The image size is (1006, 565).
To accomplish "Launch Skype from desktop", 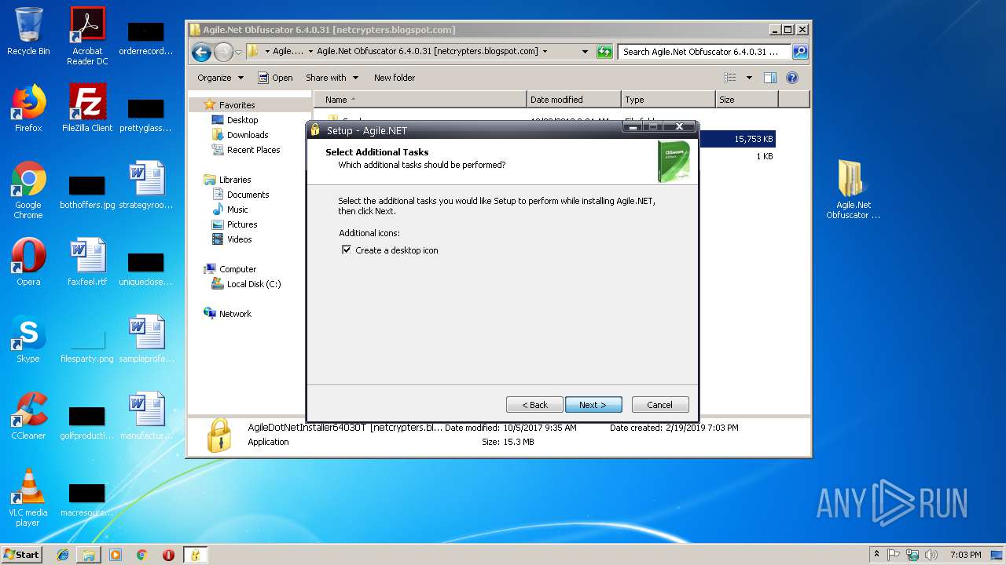I will coord(28,339).
